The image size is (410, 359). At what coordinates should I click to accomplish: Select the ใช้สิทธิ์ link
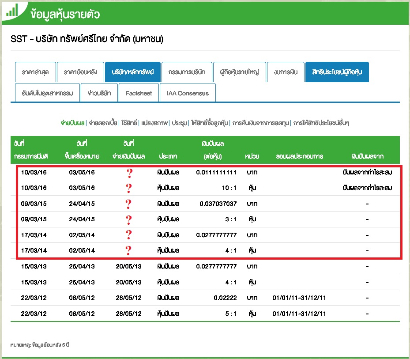tap(129, 123)
